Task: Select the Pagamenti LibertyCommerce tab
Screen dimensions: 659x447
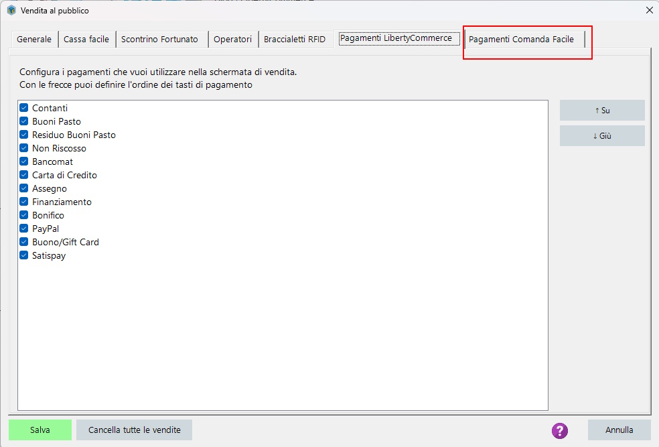Action: (x=399, y=38)
